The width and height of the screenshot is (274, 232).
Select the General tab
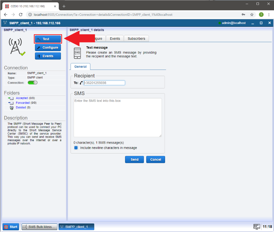(80, 67)
